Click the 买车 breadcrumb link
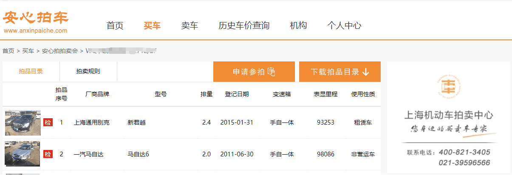Viewport: 512px width, 175px height. (28, 51)
